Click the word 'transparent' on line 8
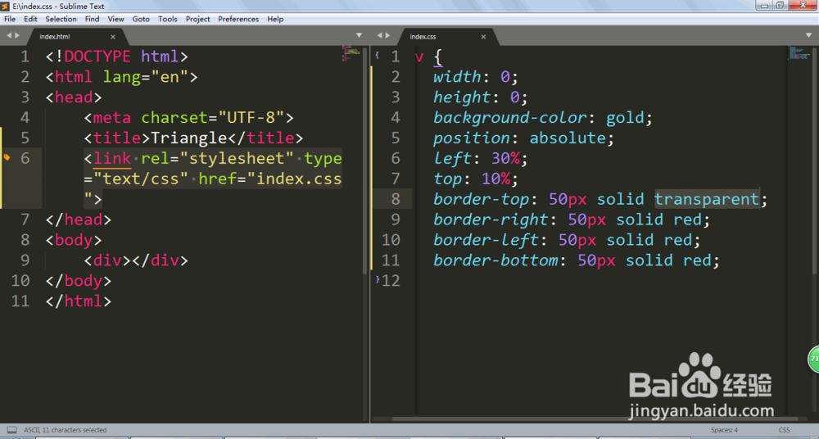The image size is (819, 439). 706,198
